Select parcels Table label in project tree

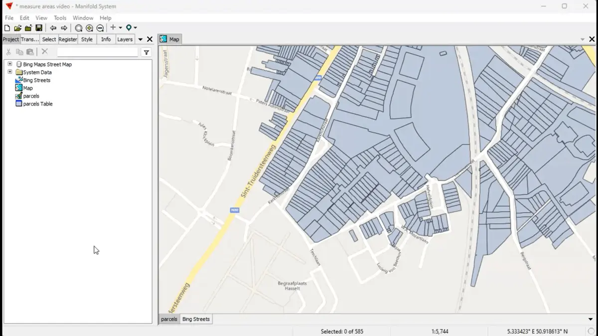point(38,104)
